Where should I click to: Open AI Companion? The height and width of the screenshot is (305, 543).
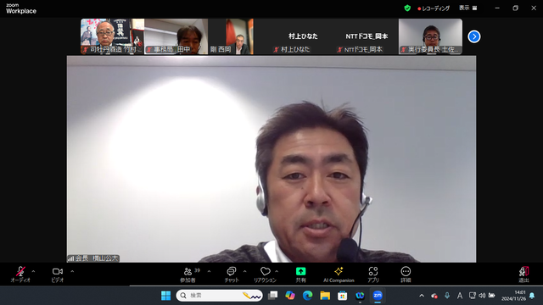339,274
